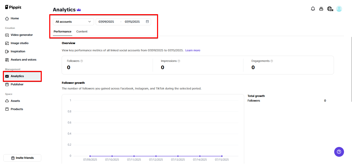Open Image studio in sidebar

20,43
